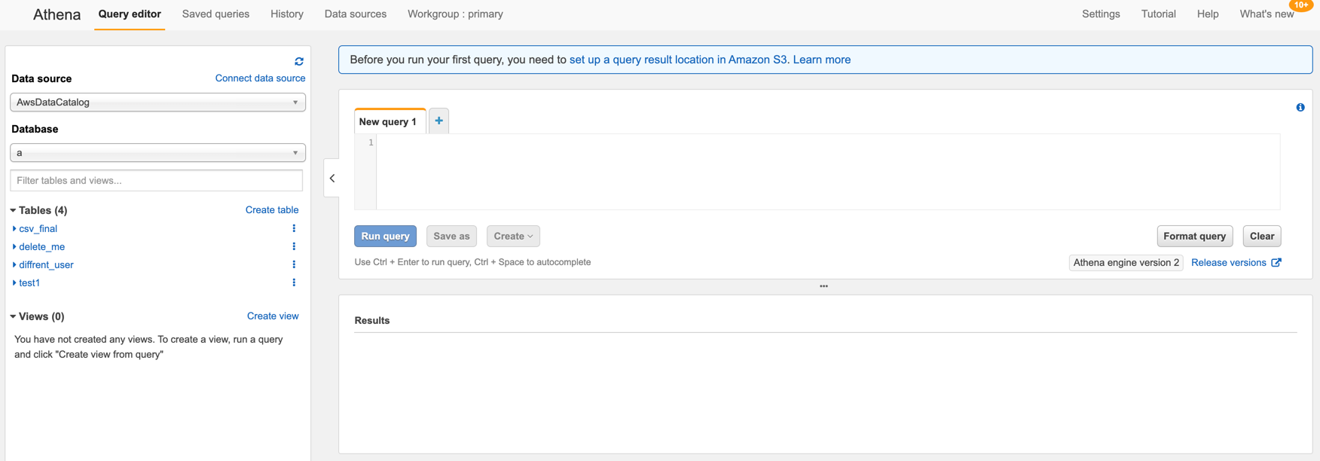Open Release versions external link icon

pos(1276,262)
